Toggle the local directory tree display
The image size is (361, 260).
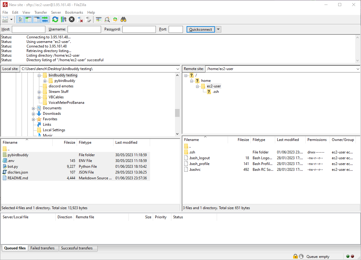coord(28,19)
